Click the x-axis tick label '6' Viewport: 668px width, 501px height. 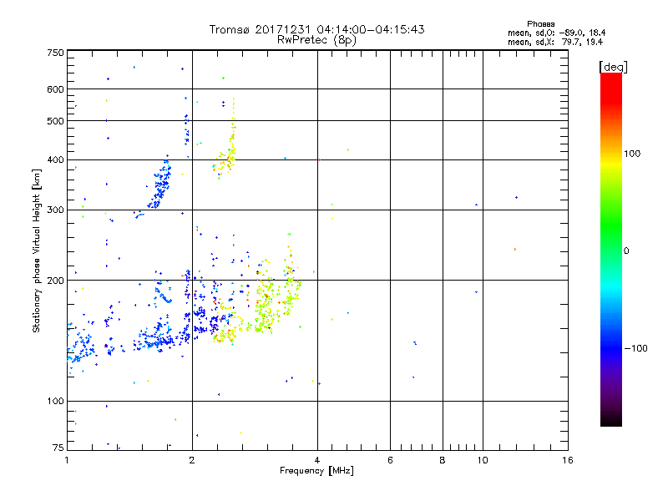click(x=390, y=460)
